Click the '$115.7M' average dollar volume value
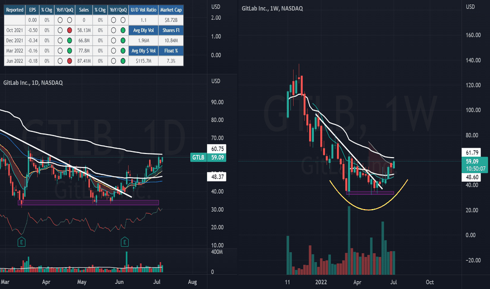This screenshot has height=289, width=490. click(x=144, y=61)
